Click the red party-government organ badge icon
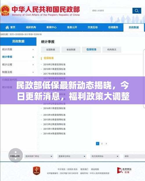Viewport: 145px width, 181px height. click(37, 171)
